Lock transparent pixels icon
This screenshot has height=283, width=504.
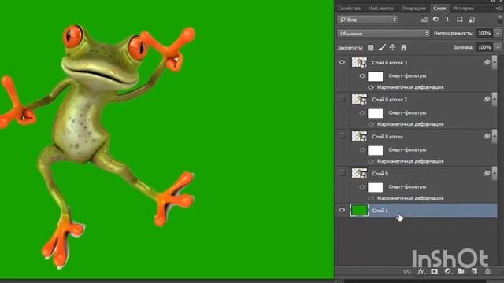point(371,47)
